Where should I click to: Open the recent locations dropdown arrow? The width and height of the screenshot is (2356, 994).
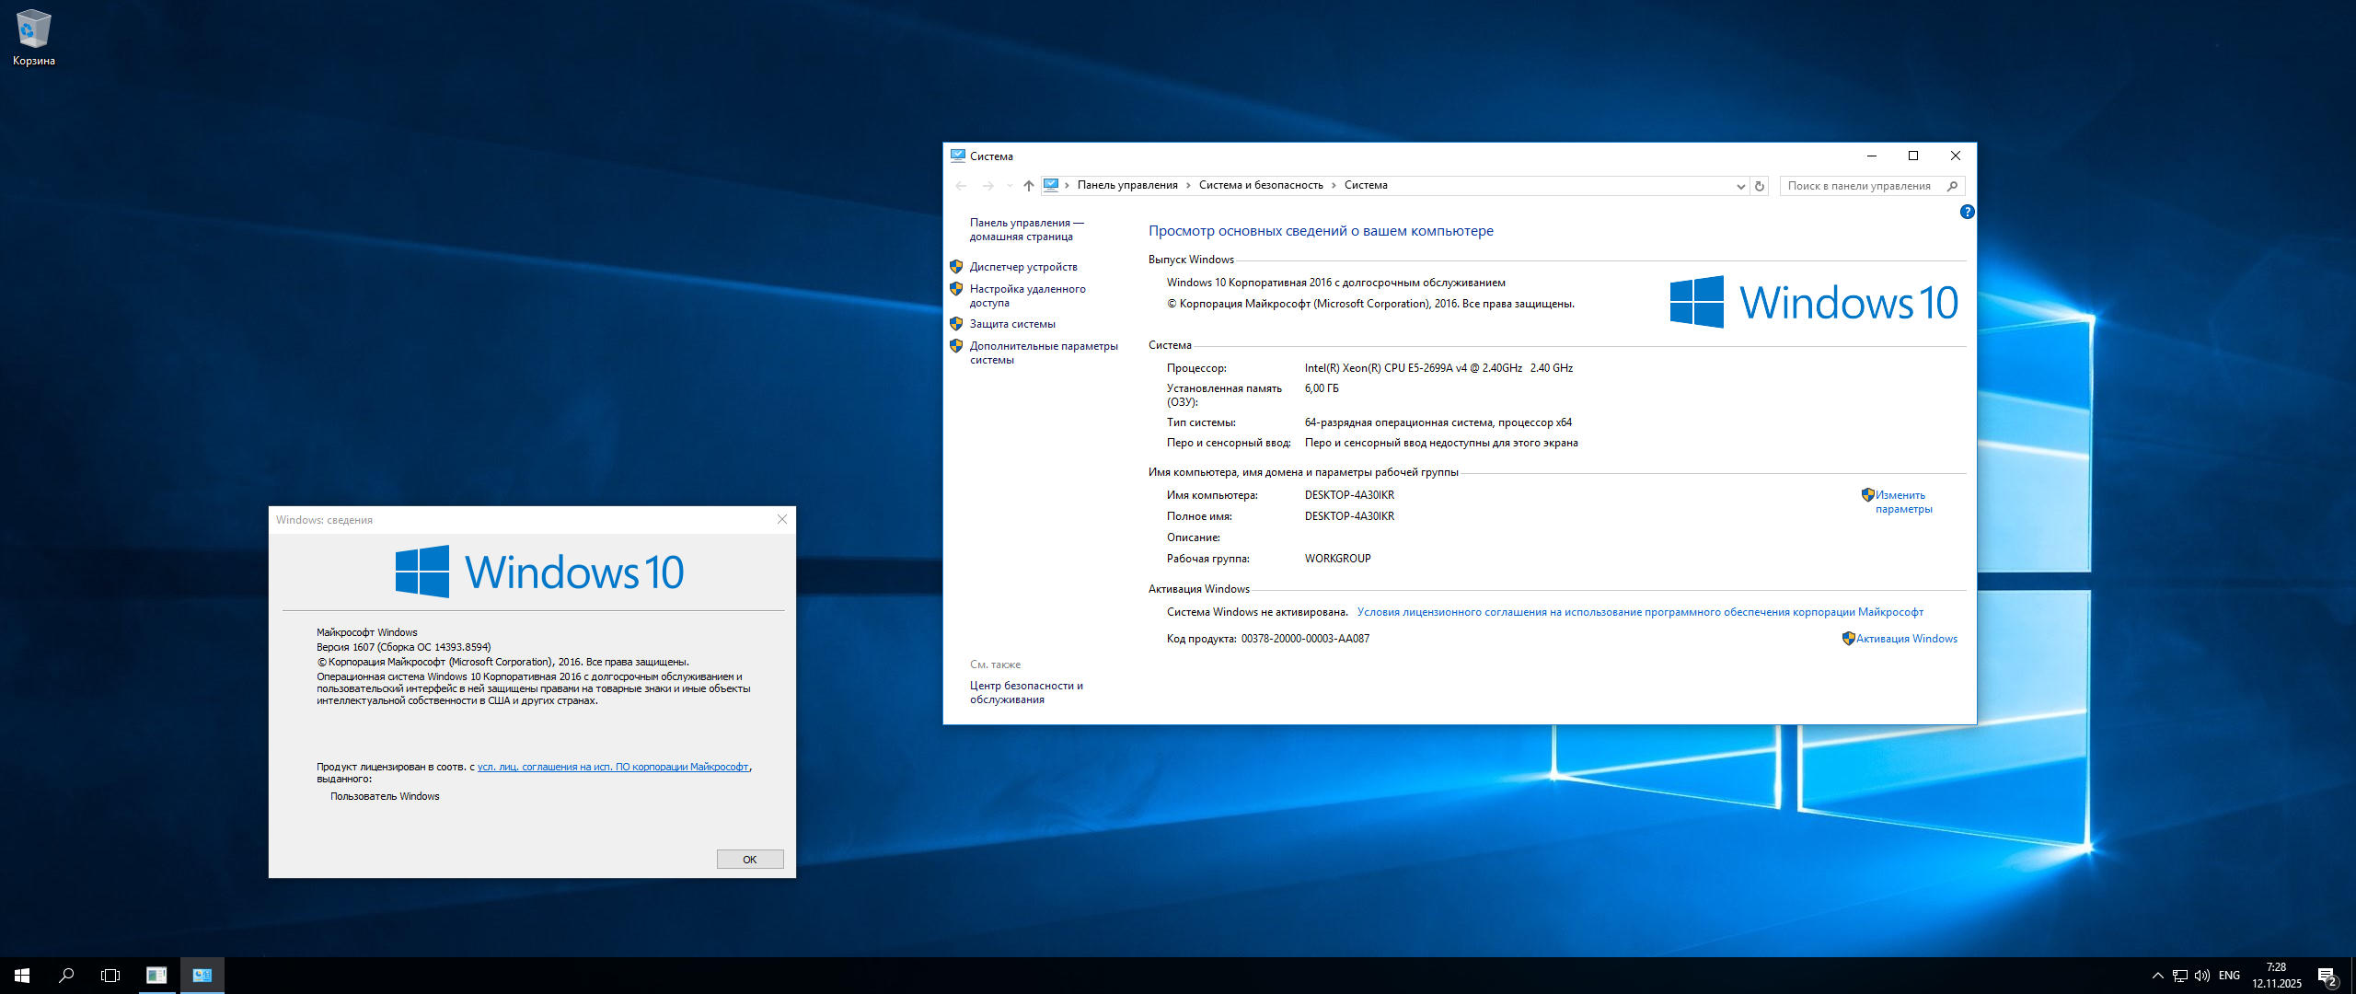[1010, 186]
